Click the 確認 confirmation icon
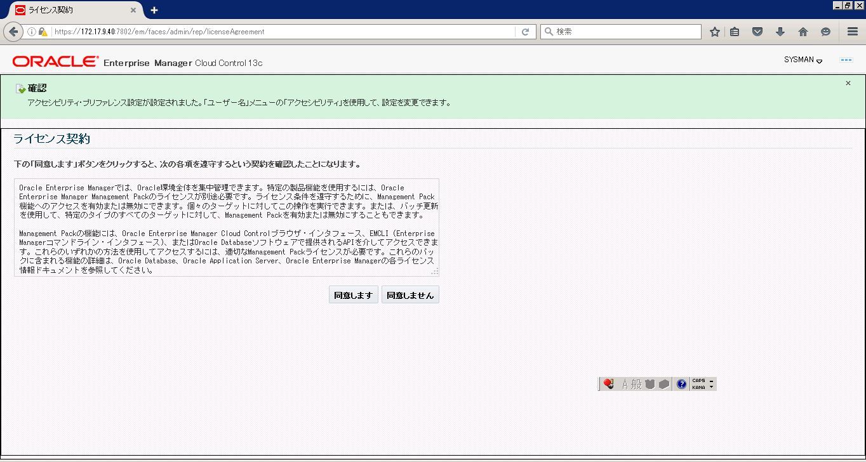The height and width of the screenshot is (462, 866). point(20,89)
